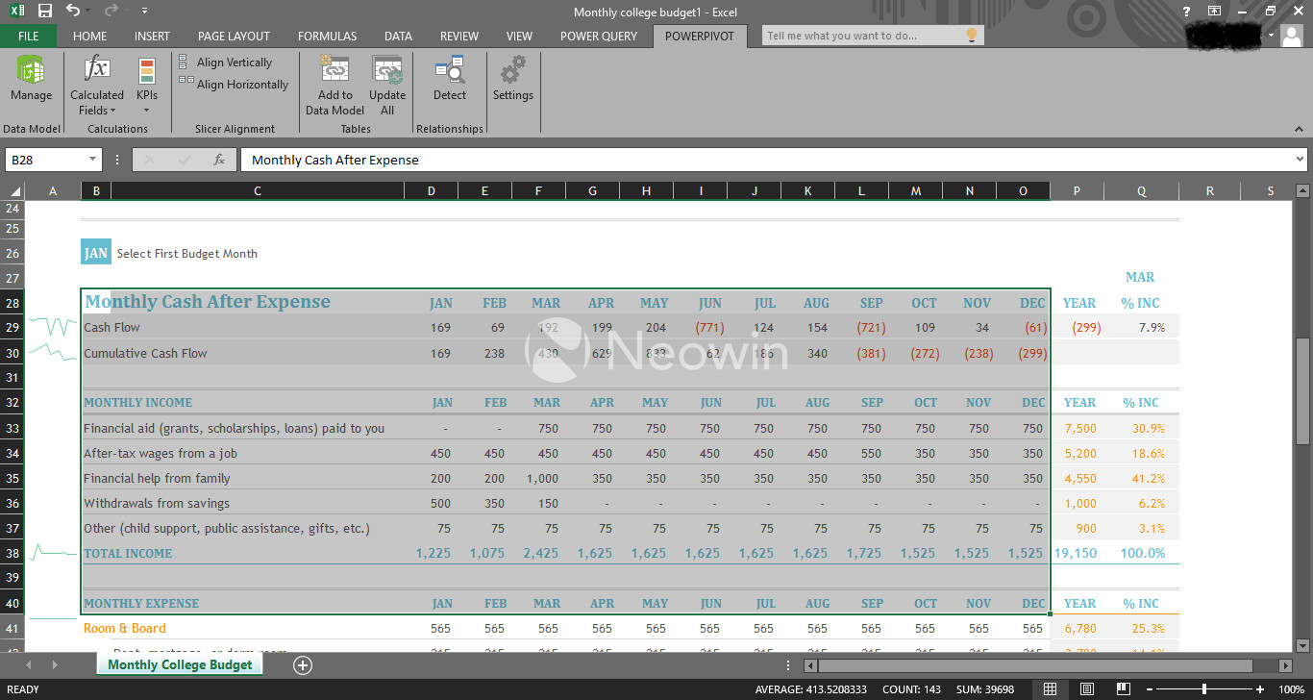Image resolution: width=1313 pixels, height=700 pixels.
Task: Switch to the HOME ribbon tab
Action: click(x=90, y=36)
